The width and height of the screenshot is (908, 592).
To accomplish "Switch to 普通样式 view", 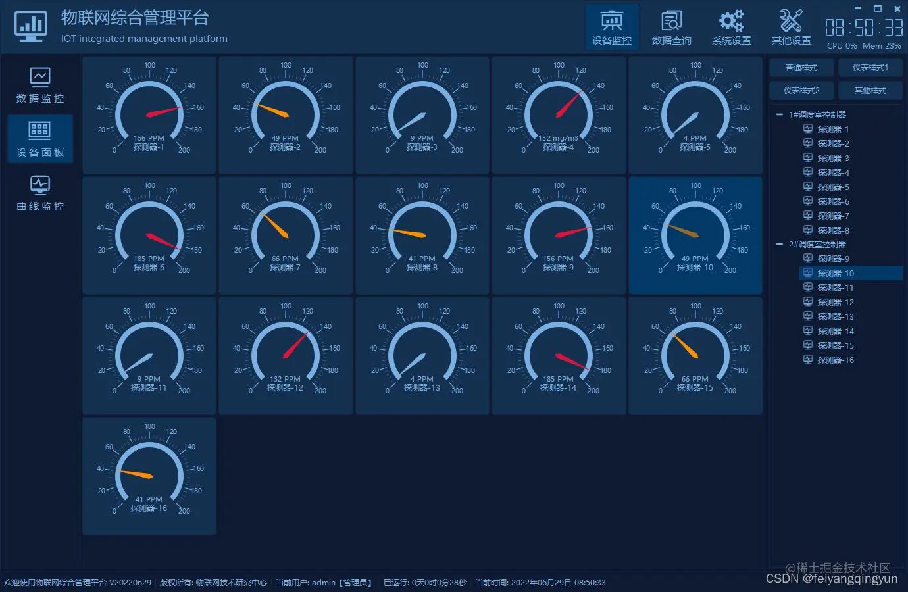I will [801, 68].
